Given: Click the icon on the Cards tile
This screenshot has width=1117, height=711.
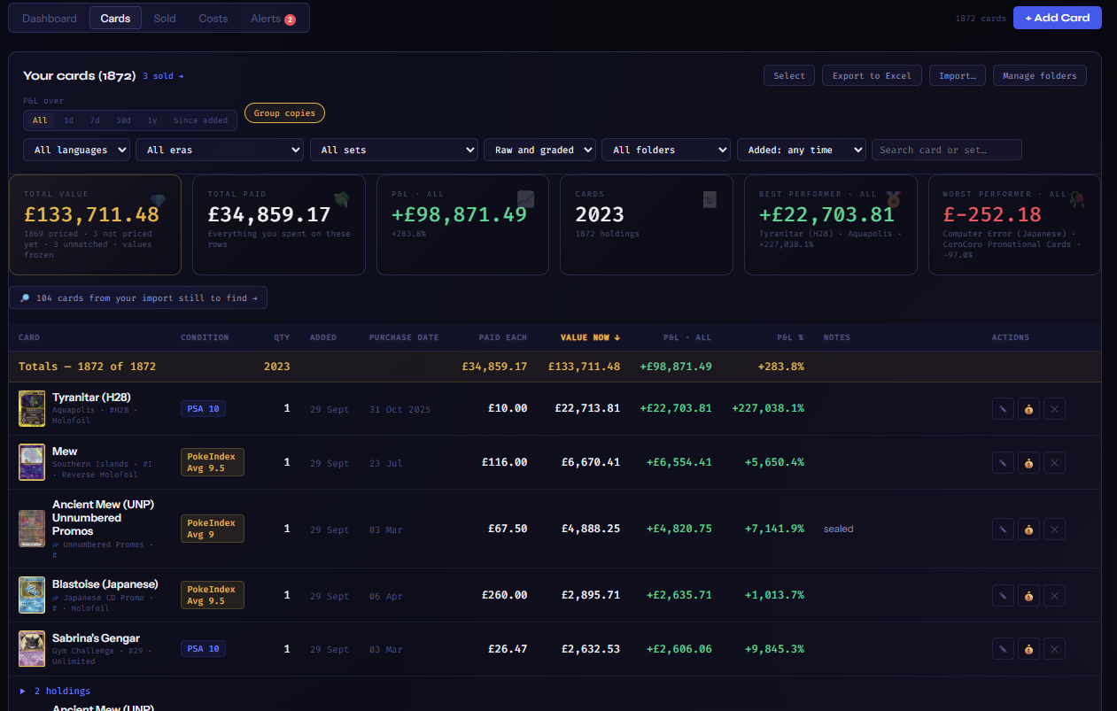Looking at the screenshot, I should pyautogui.click(x=710, y=200).
